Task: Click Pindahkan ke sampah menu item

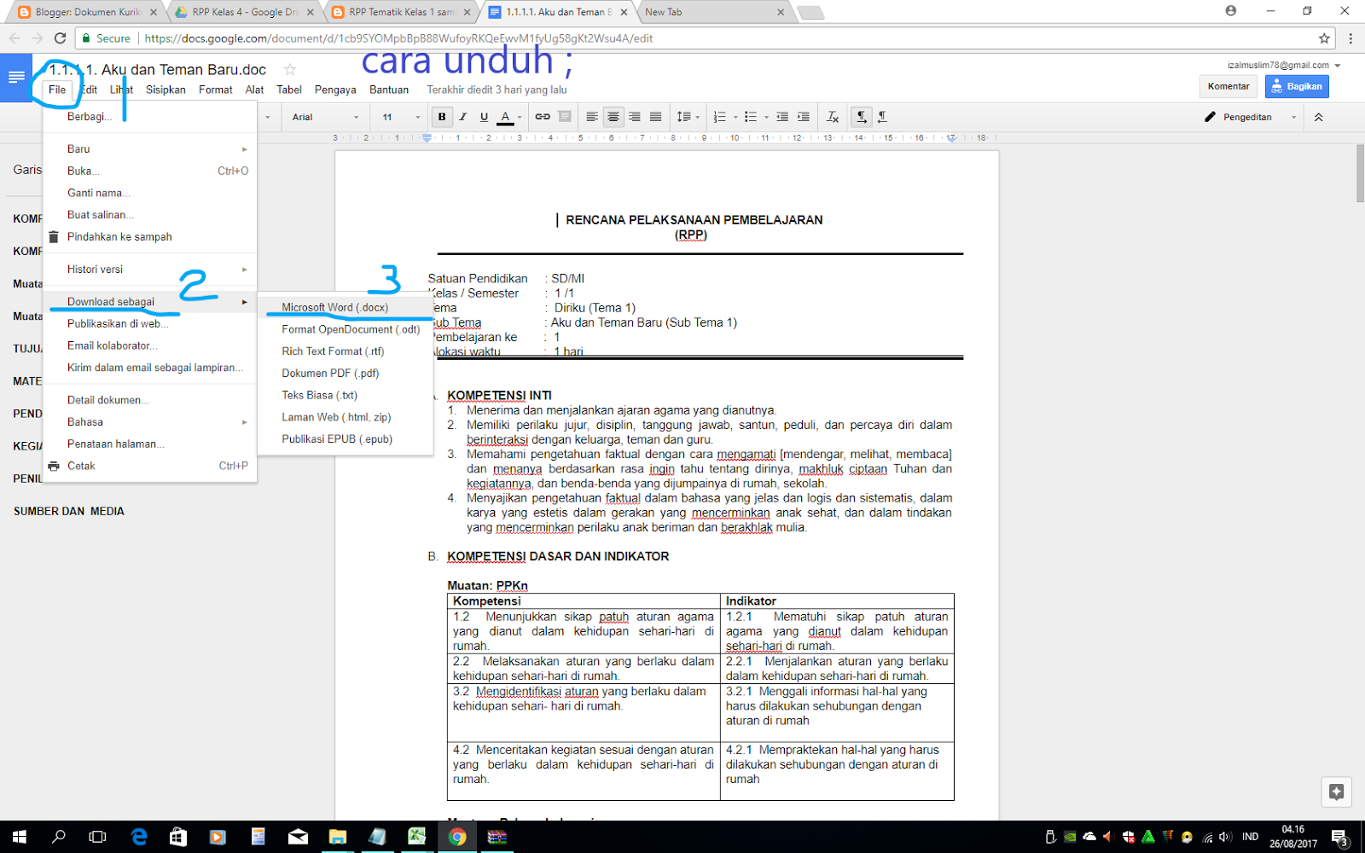Action: coord(150,237)
